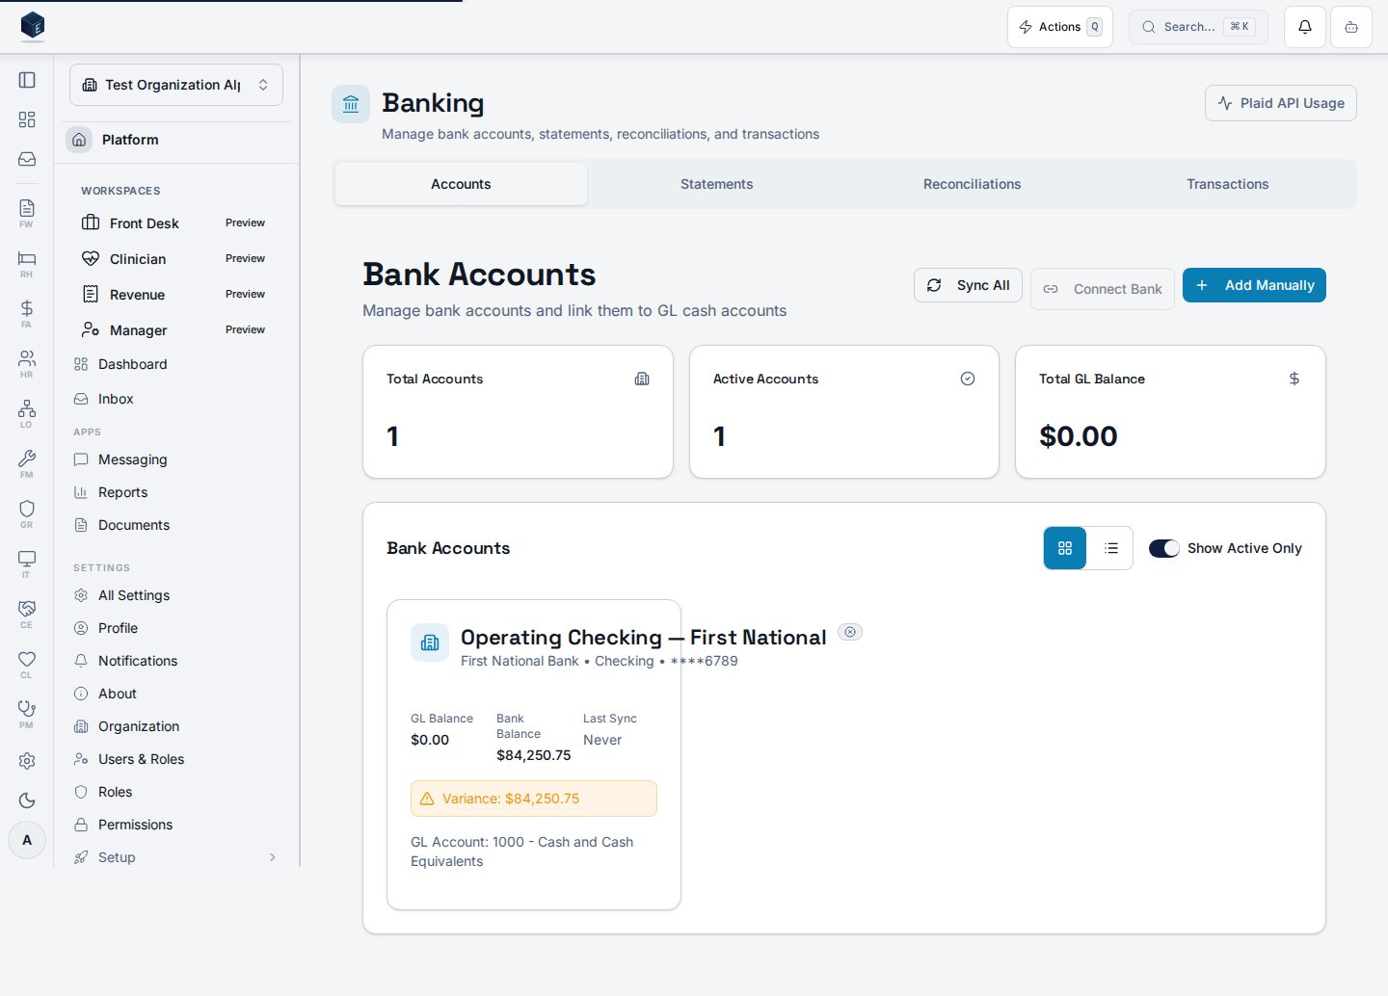The image size is (1388, 996).
Task: Click the status badge icon beside Operating Checking
Action: tap(850, 632)
